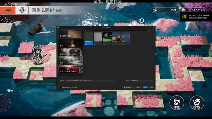The image size is (212, 119).
Task: Click the refresh icon in project browser
Action: tap(152, 30)
